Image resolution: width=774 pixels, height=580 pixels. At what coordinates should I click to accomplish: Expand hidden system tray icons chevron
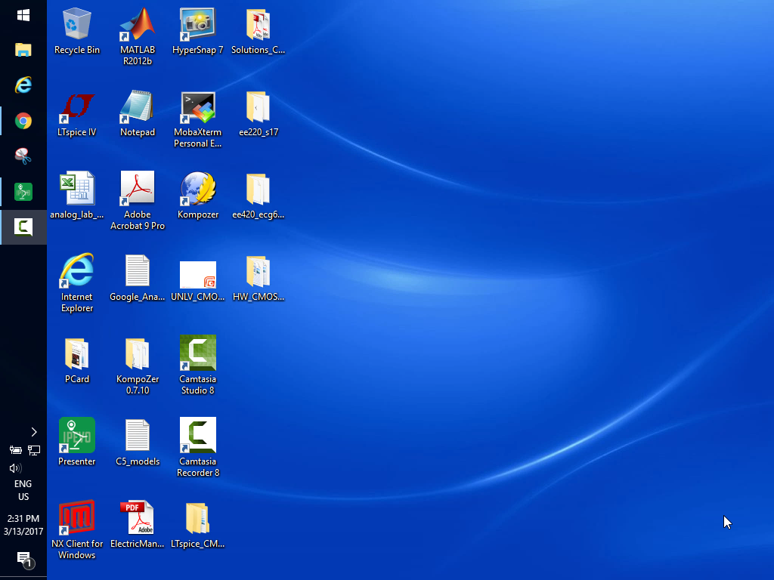[33, 432]
